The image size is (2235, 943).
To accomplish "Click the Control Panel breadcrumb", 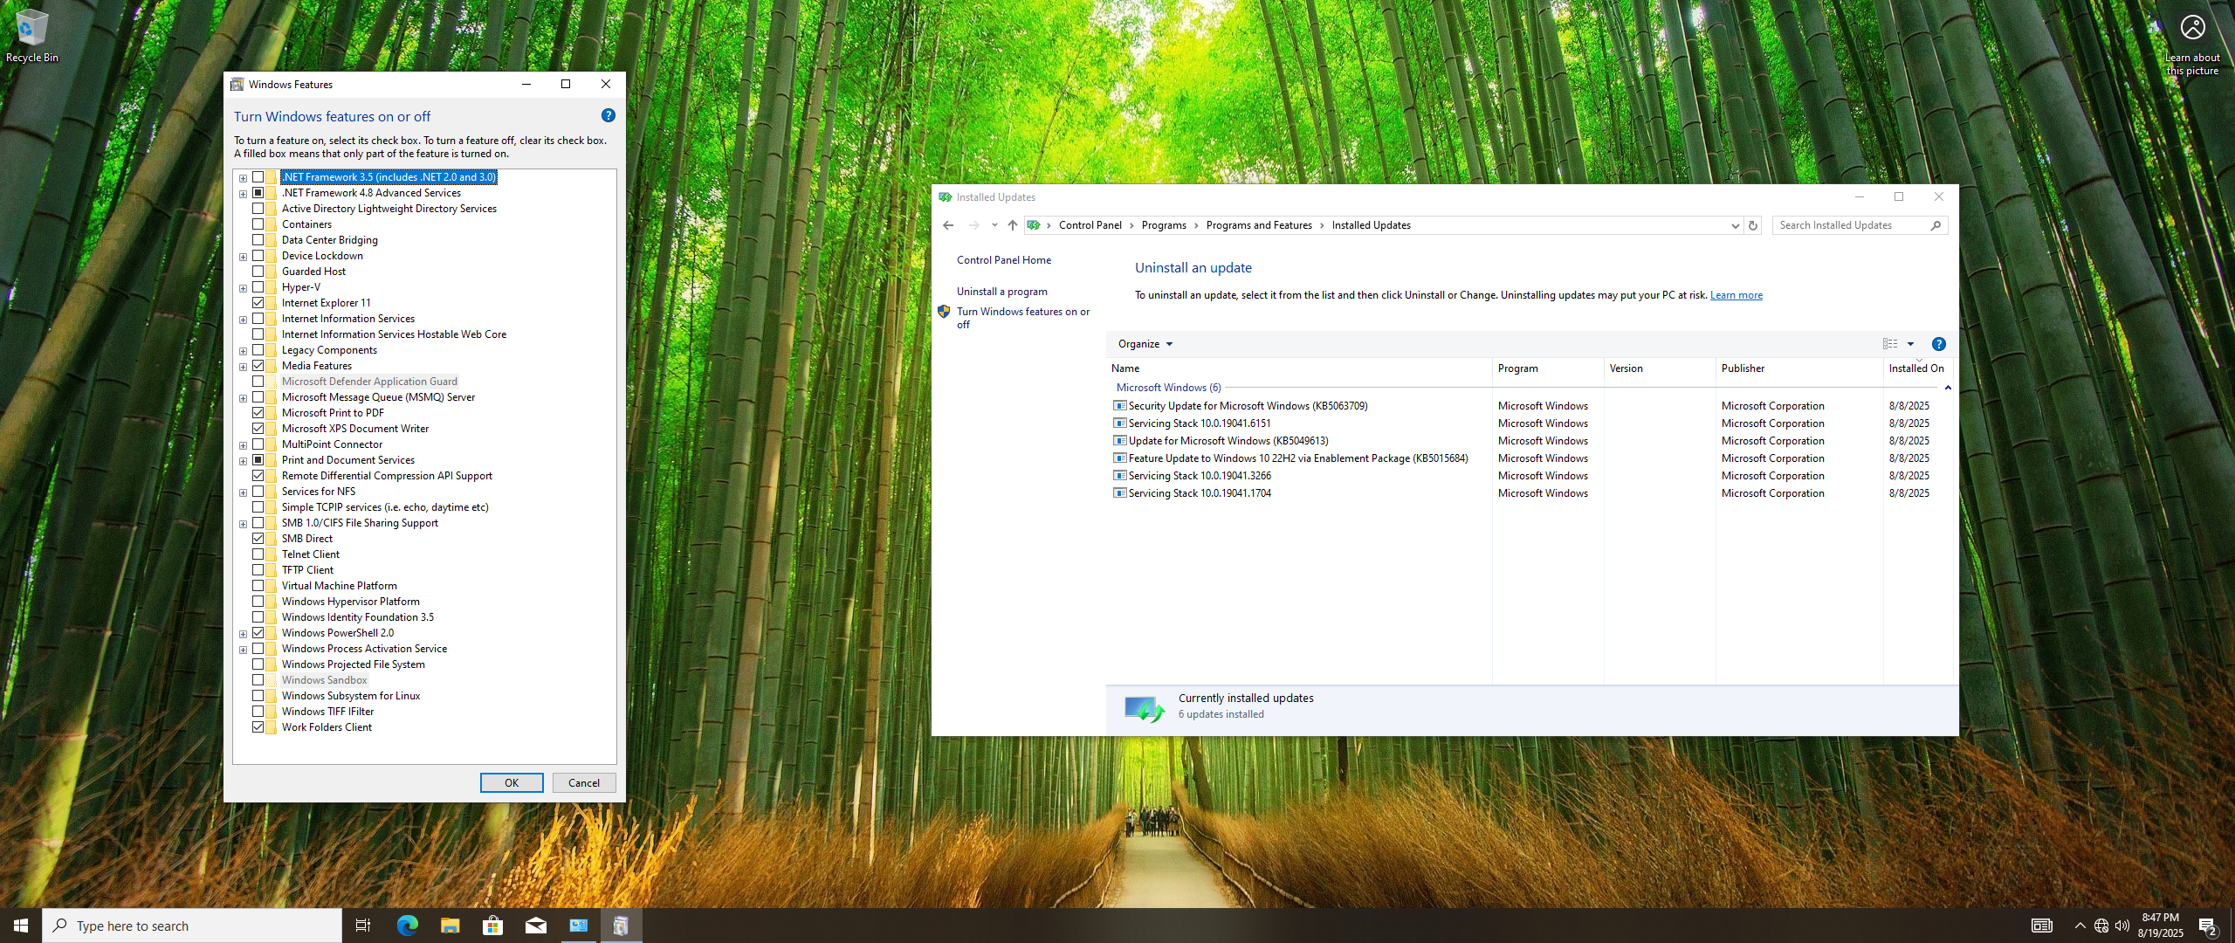I will (1090, 225).
